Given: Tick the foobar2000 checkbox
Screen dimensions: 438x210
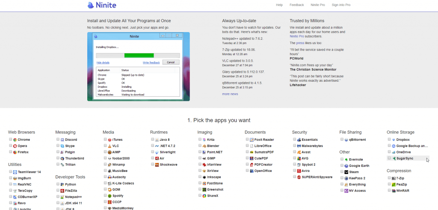Looking at the screenshot, I should pos(105,158).
